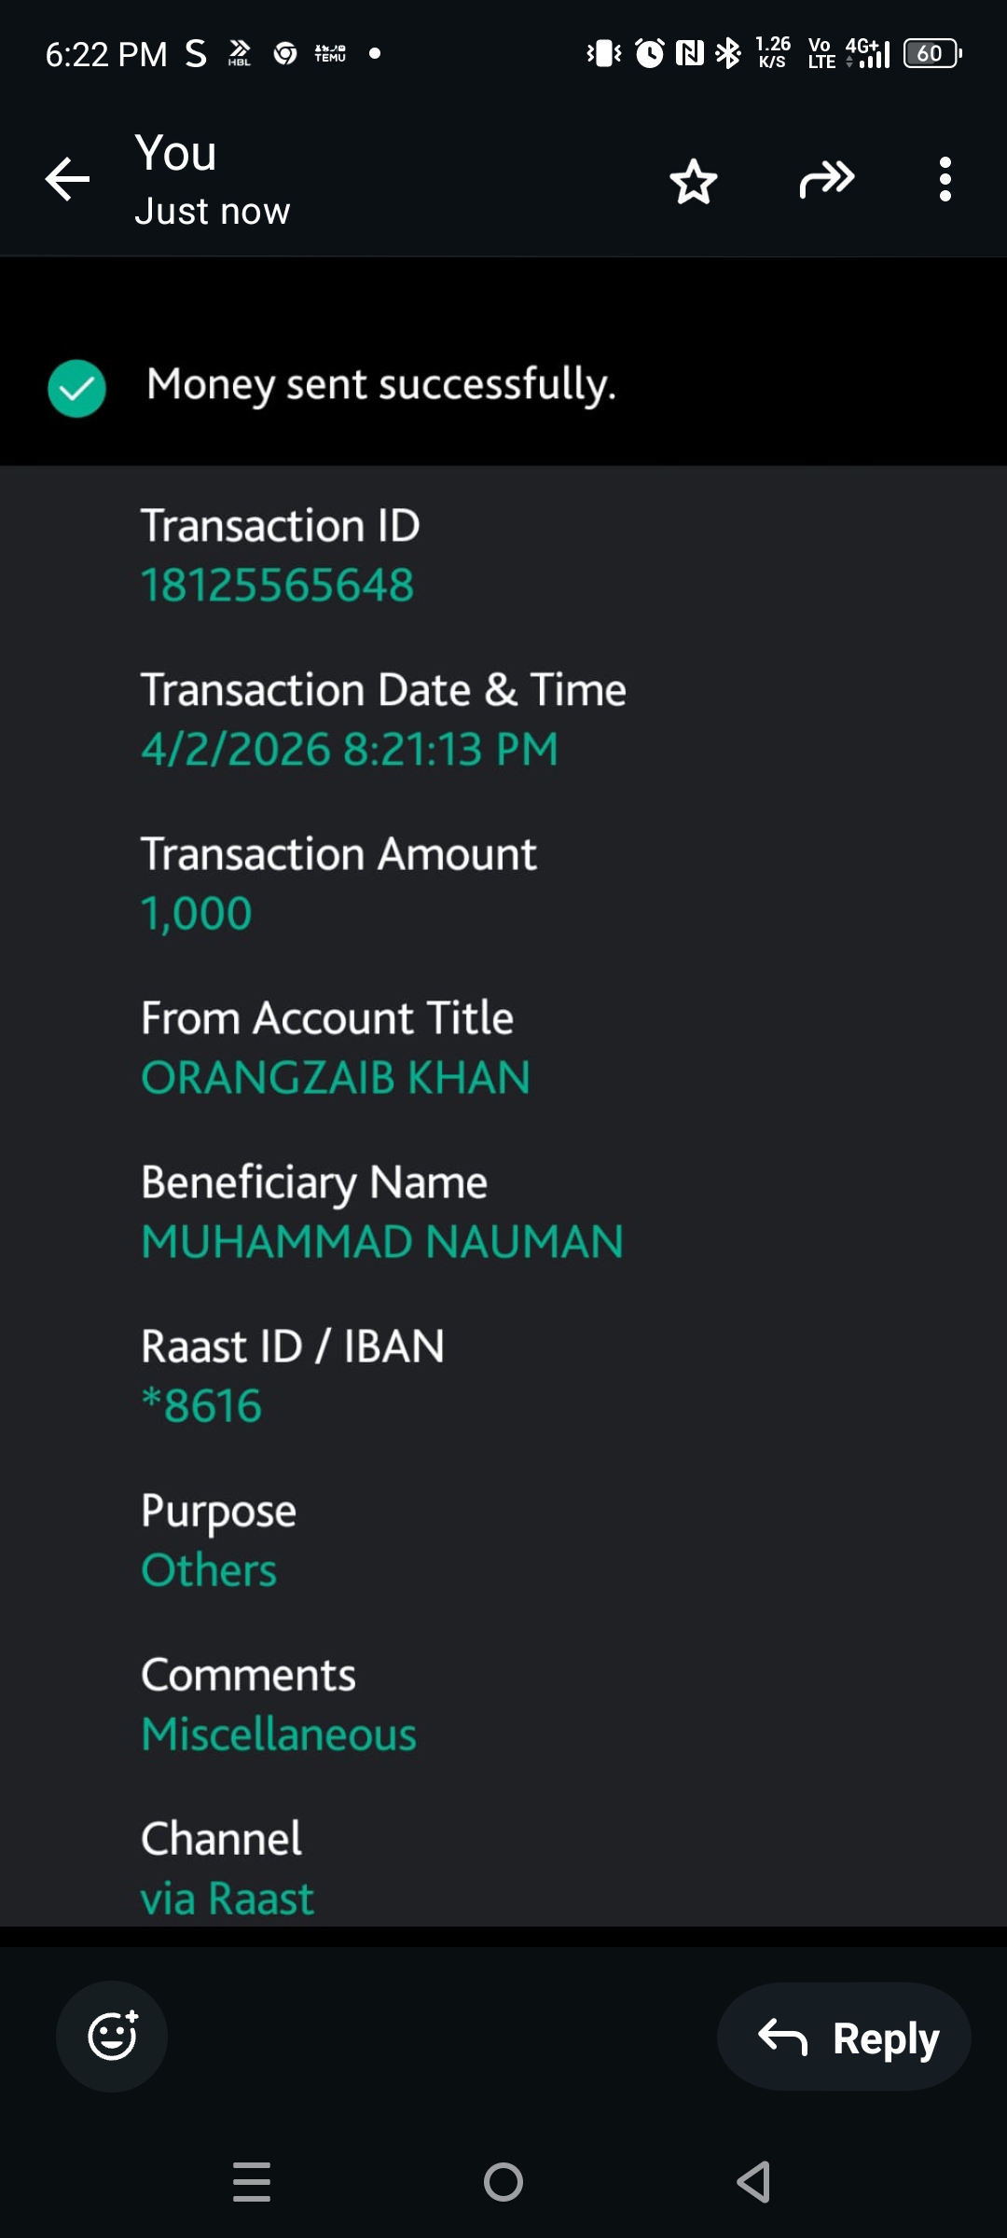Tap the beneficiary name MUHAMMAD NAUMAN
This screenshot has height=2238, width=1007.
point(381,1242)
